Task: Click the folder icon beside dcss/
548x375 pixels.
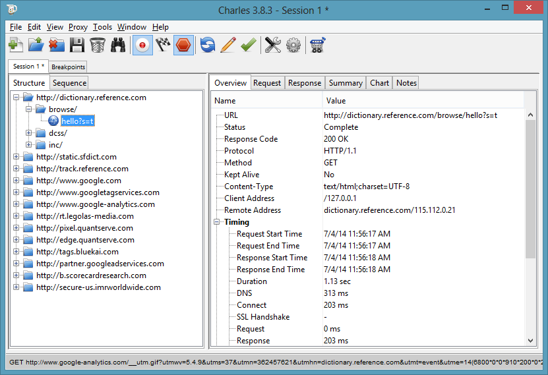Action: [x=41, y=133]
